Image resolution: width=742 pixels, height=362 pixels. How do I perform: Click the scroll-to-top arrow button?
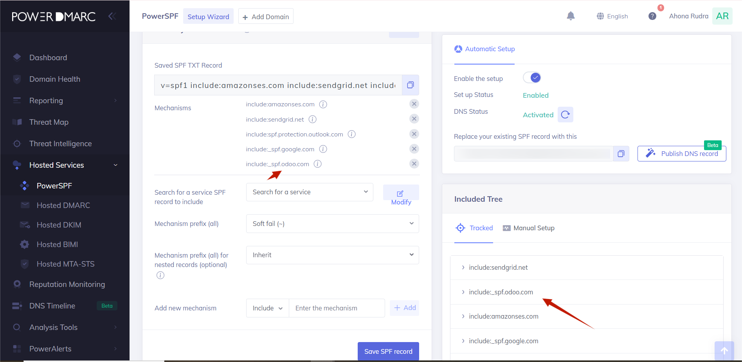click(724, 351)
